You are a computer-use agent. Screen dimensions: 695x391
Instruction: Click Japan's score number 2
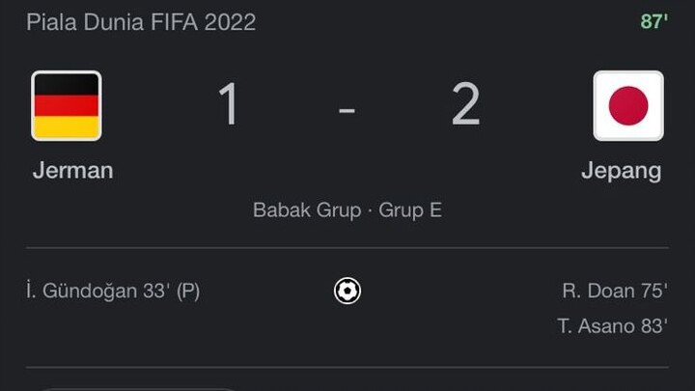coord(466,104)
